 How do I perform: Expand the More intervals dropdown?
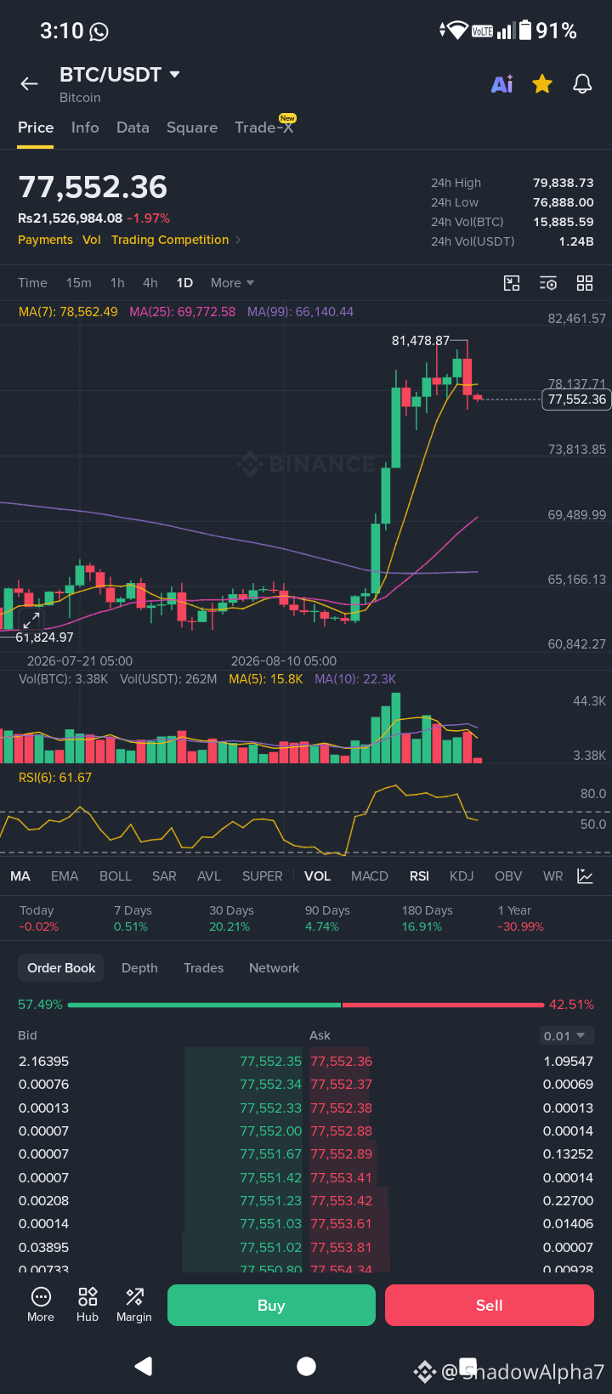232,283
